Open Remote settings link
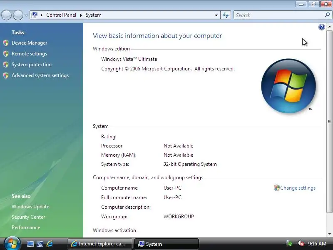Screen dimensions: 333x250 pyautogui.click(x=29, y=54)
